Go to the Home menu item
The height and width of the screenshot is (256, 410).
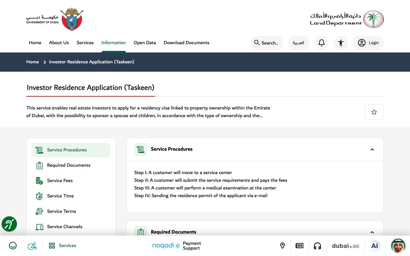(35, 43)
